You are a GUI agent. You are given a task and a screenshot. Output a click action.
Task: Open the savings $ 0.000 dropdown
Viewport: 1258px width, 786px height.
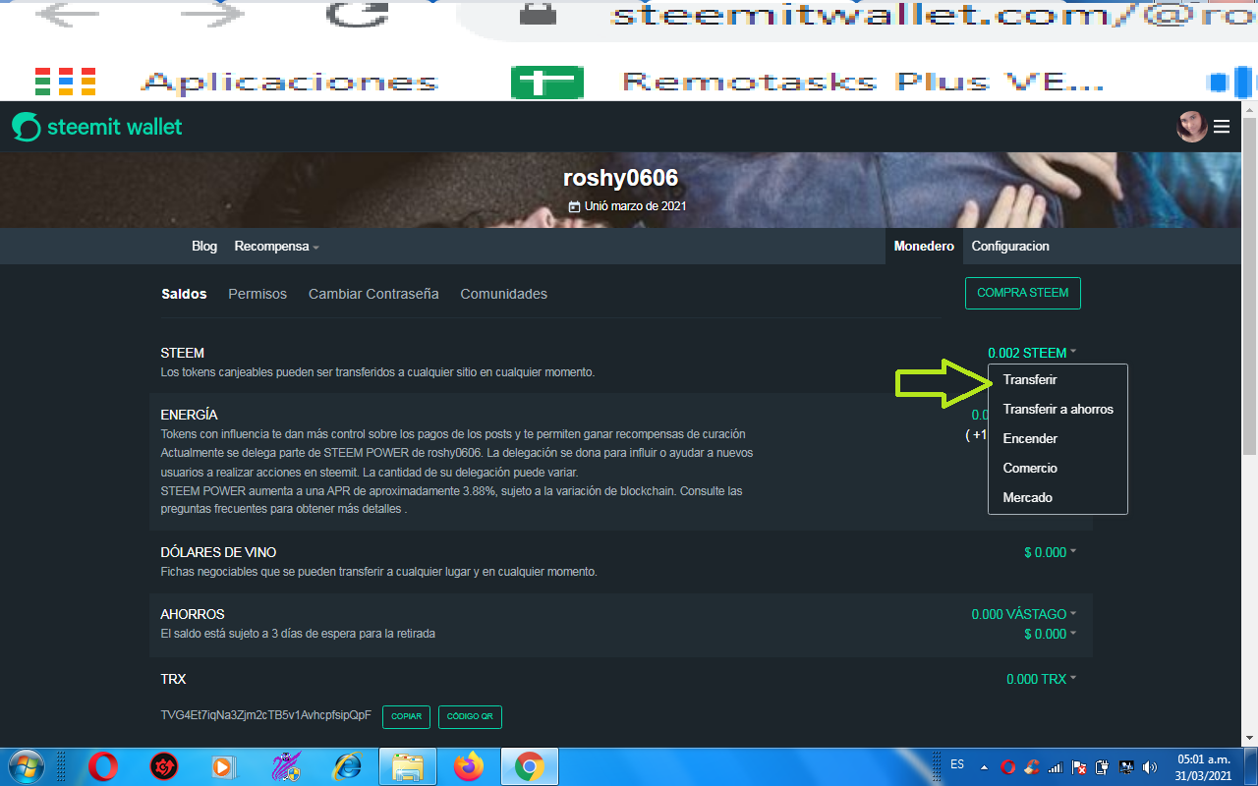(1050, 634)
